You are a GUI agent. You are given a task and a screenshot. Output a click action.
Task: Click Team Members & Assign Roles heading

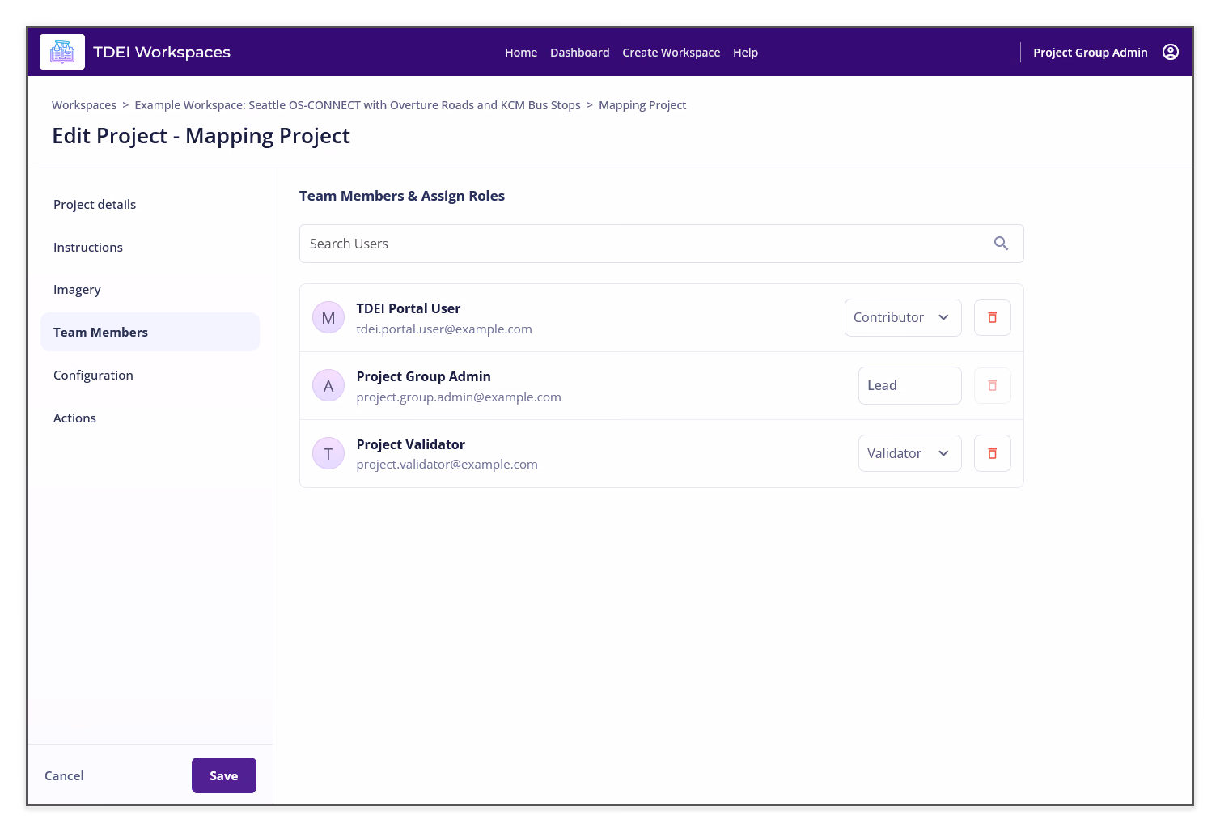(x=402, y=196)
